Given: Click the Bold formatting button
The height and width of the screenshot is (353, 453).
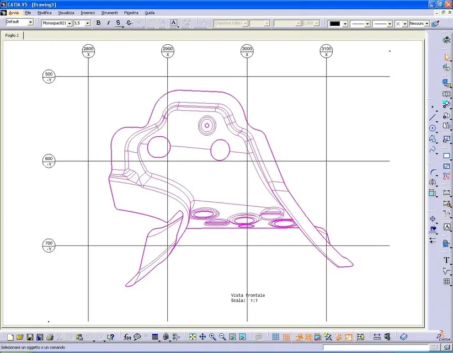Looking at the screenshot, I should coord(98,23).
